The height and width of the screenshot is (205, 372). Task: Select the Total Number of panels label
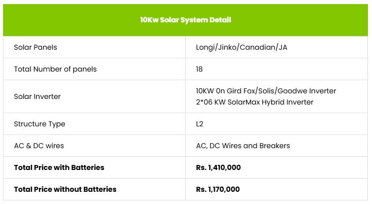click(x=55, y=69)
